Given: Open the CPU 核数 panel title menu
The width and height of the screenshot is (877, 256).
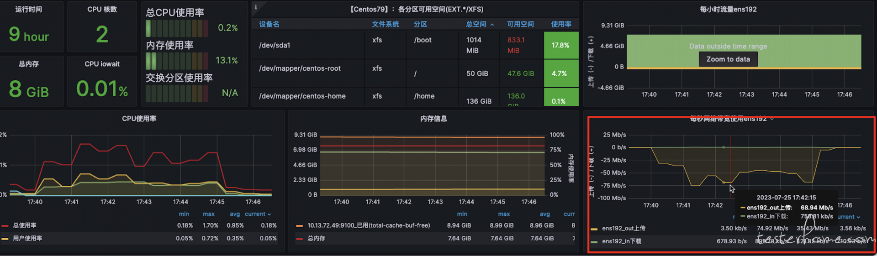Looking at the screenshot, I should [102, 9].
